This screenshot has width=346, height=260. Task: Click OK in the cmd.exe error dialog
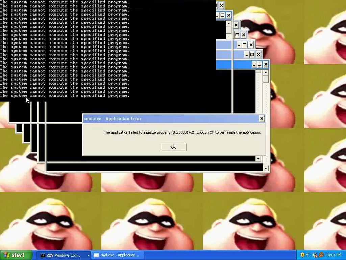pos(173,147)
